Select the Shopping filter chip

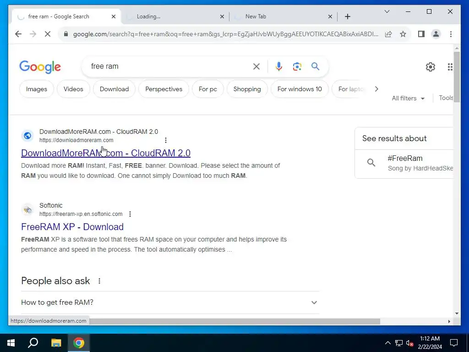247,89
